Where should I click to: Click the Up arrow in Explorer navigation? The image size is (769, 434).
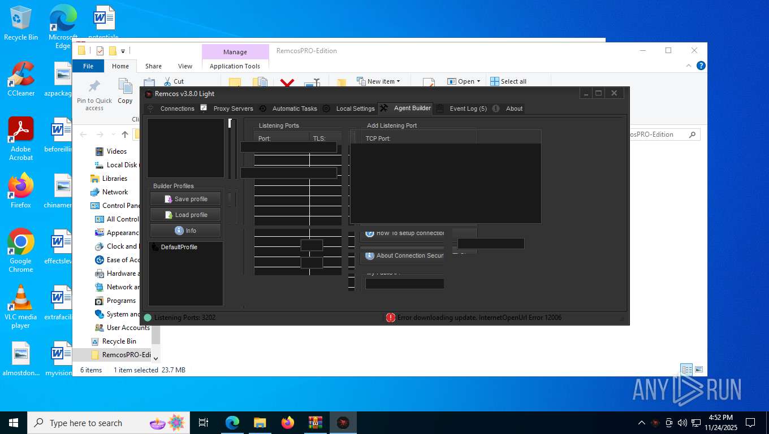[125, 134]
